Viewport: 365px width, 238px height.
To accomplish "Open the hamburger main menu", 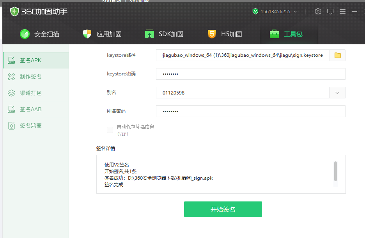I will coord(342,11).
